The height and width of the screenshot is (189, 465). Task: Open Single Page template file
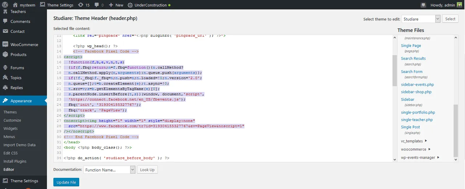point(411,46)
